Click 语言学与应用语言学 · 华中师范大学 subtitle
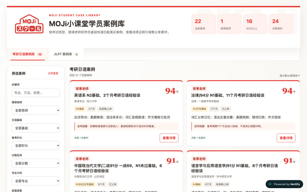Image resolution: width=307 pixels, height=192 pixels. coord(211,177)
